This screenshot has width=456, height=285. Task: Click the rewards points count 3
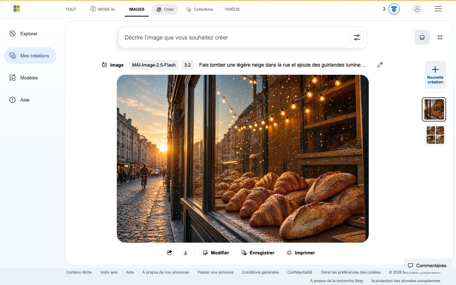[384, 9]
